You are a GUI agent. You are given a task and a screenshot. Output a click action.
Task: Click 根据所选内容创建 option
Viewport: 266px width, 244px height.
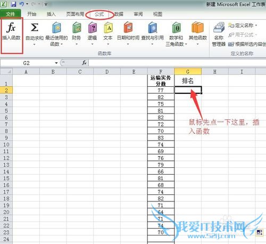point(247,44)
